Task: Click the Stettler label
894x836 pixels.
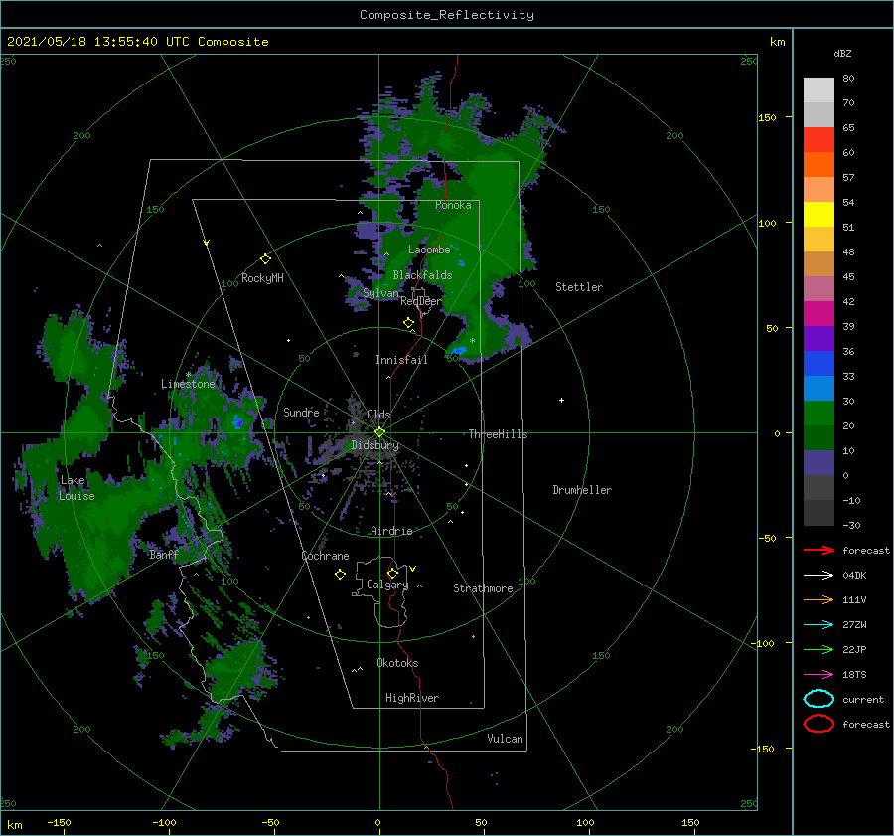Action: pos(579,287)
